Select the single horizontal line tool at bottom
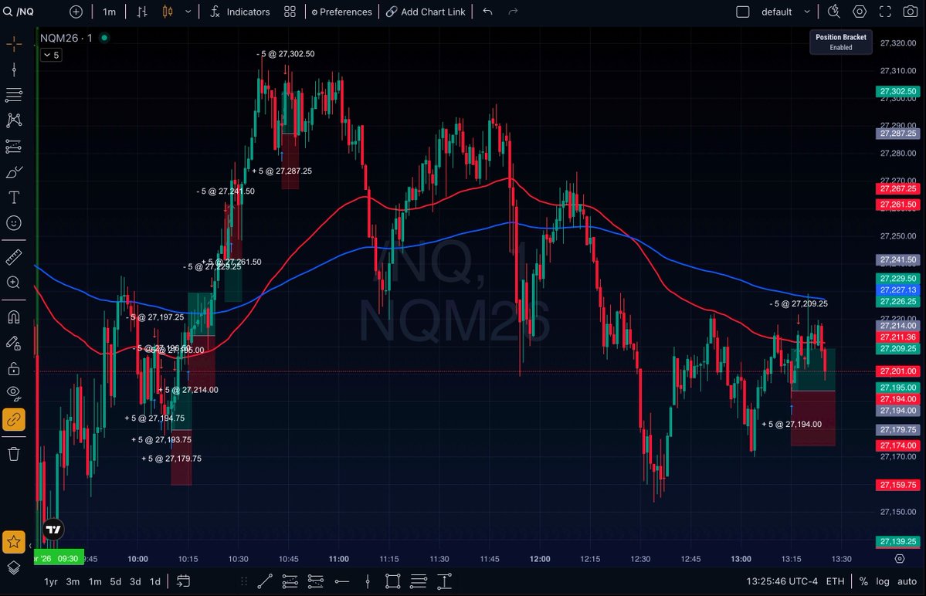The width and height of the screenshot is (926, 596). (342, 582)
